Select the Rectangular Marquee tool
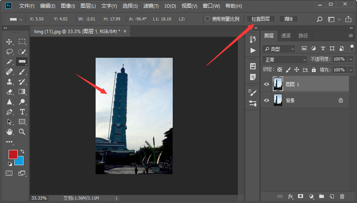Image resolution: width=357 pixels, height=203 pixels. click(x=22, y=42)
